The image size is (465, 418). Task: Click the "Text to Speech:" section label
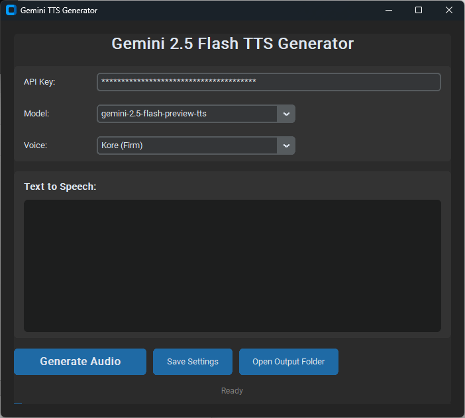point(60,187)
